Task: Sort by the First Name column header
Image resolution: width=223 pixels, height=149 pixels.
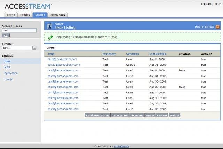Action: (109, 54)
